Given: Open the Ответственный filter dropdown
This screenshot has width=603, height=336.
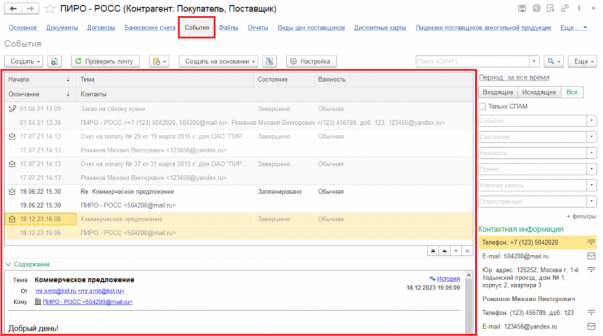Looking at the screenshot, I should pyautogui.click(x=591, y=201).
